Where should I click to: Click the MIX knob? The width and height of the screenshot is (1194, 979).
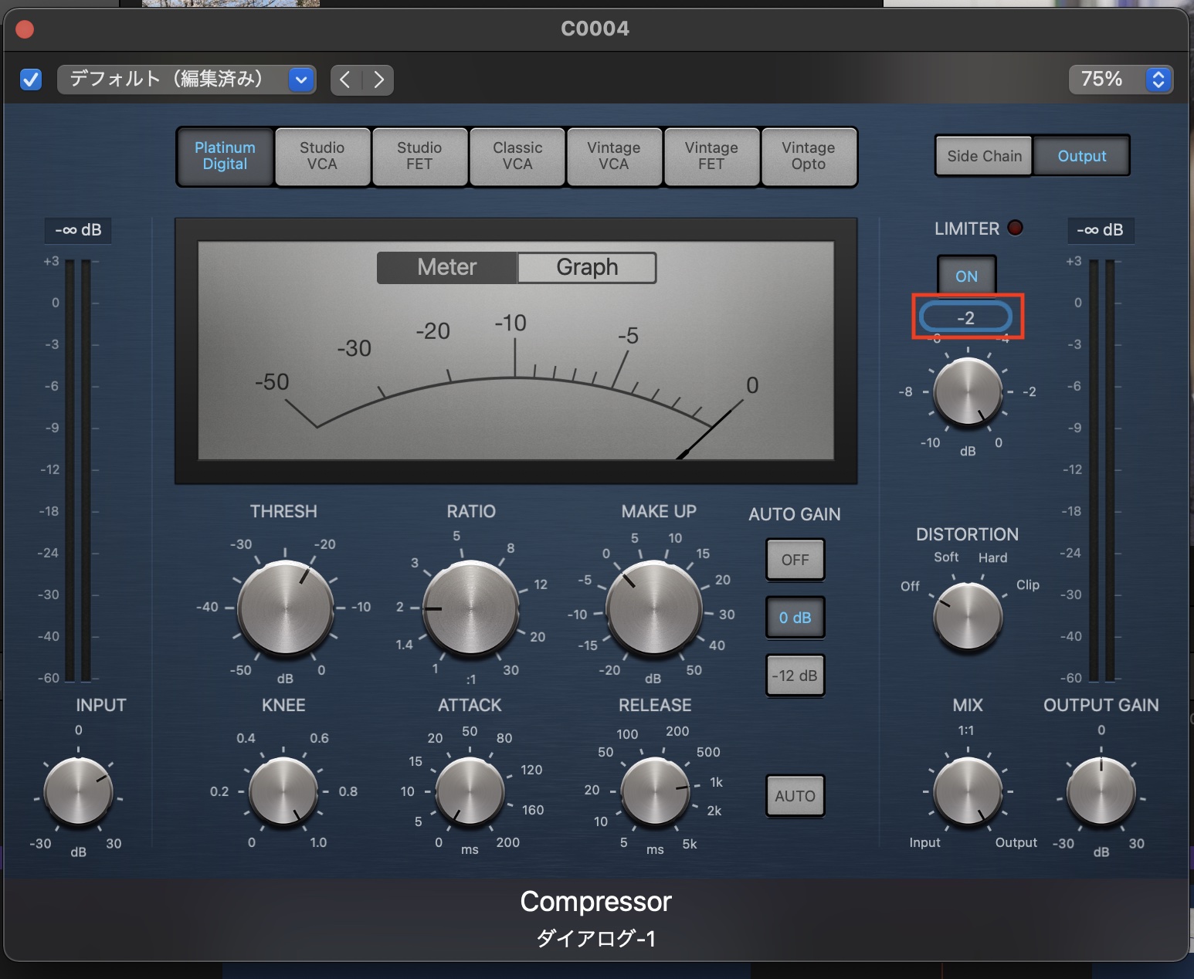point(968,791)
